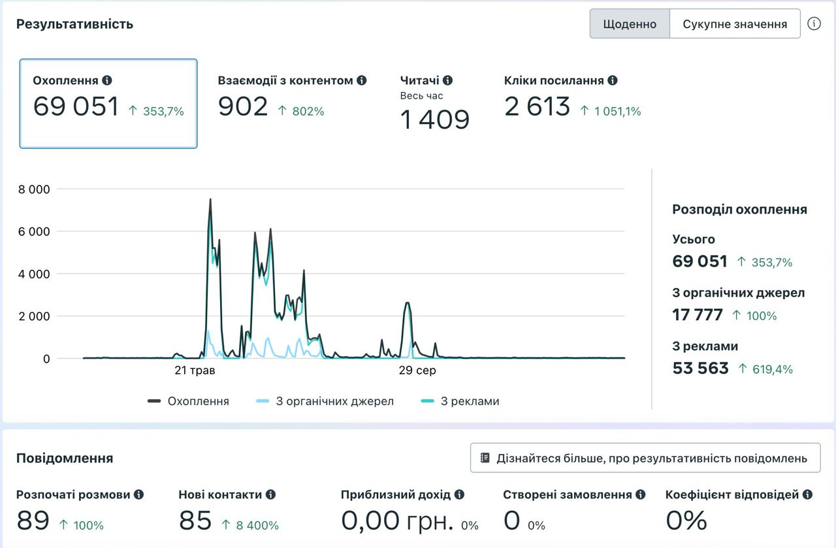
Task: Select the Охоплення metric card
Action: point(108,104)
